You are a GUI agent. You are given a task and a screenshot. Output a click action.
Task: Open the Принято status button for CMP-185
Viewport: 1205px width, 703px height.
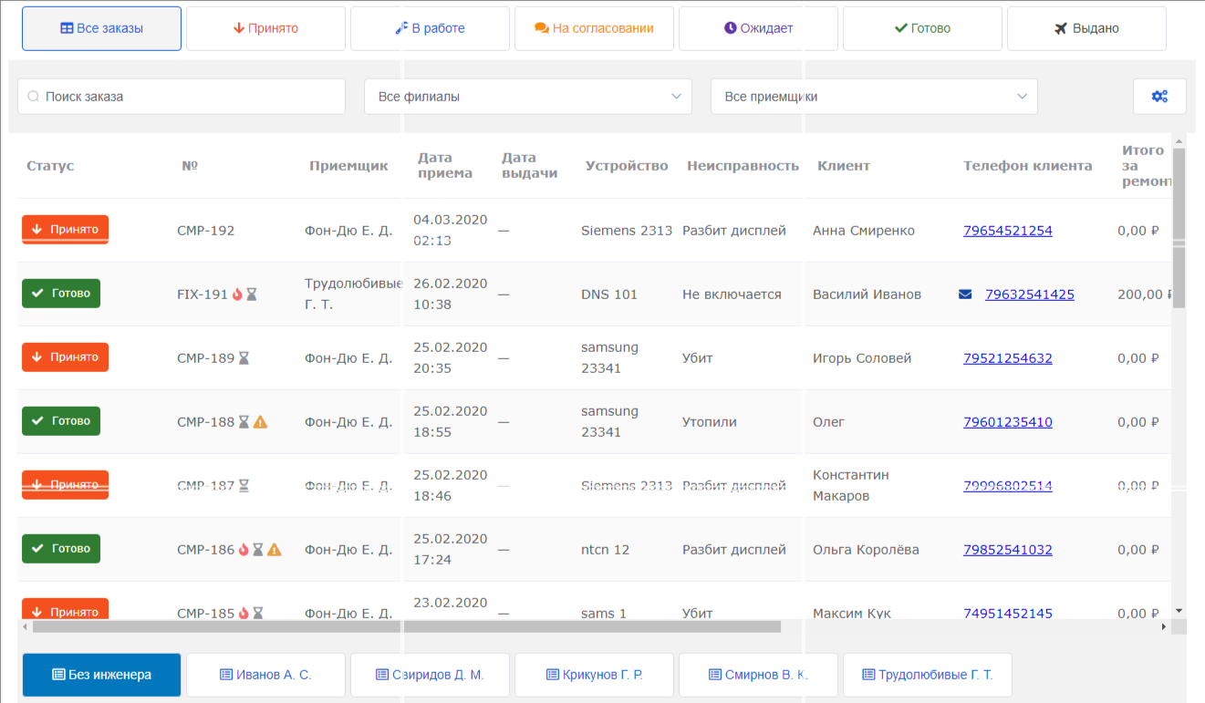65,610
